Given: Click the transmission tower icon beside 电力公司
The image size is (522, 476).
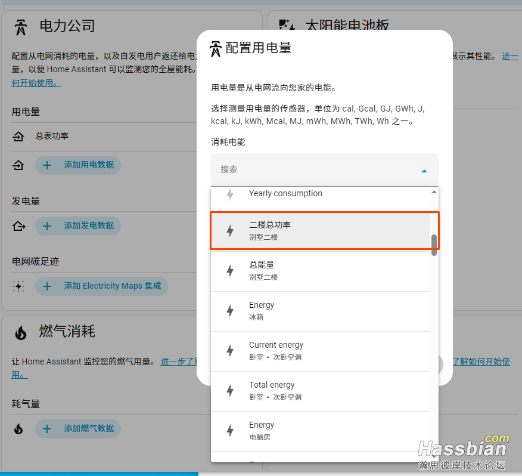Looking at the screenshot, I should (21, 27).
